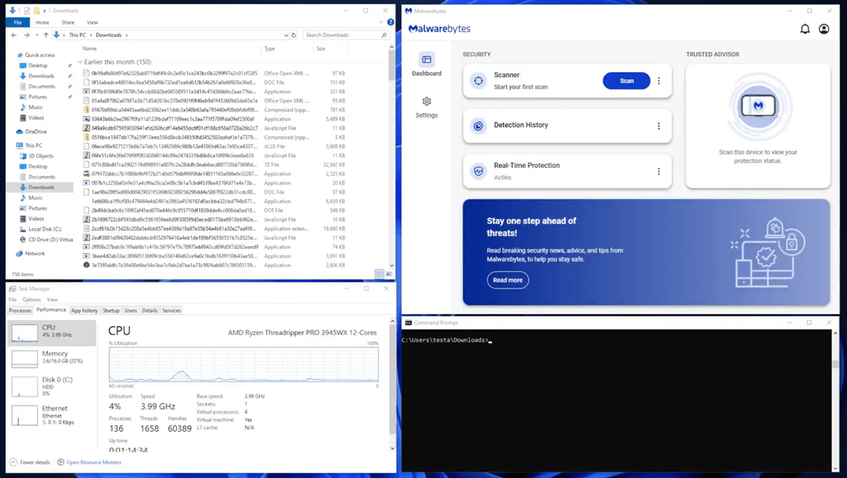Go up one folder level in Explorer
Screen dimensions: 847x478
[x=46, y=35]
